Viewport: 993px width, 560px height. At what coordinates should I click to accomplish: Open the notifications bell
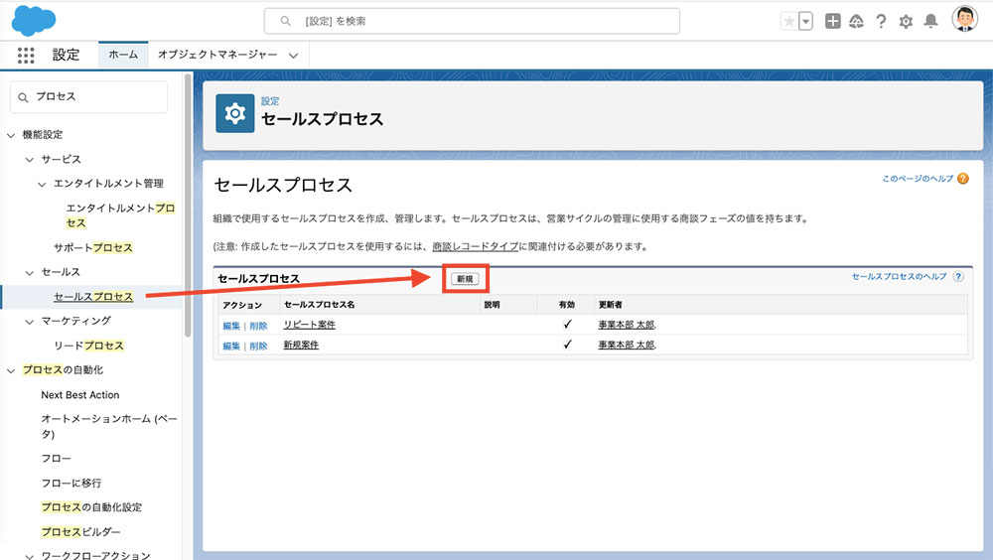point(930,22)
